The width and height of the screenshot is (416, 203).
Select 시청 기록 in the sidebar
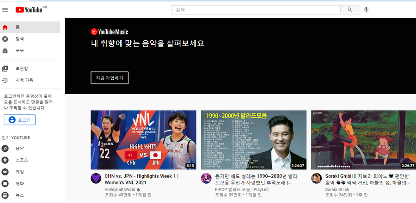point(30,80)
